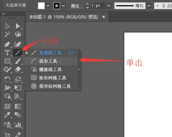The image size is (172, 137).
Task: Select the Selection tool (black arrow outline)
Action: tap(7, 26)
